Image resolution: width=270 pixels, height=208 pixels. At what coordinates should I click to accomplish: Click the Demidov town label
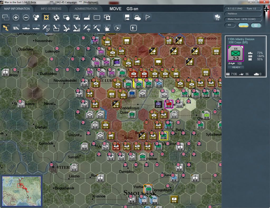point(127,172)
